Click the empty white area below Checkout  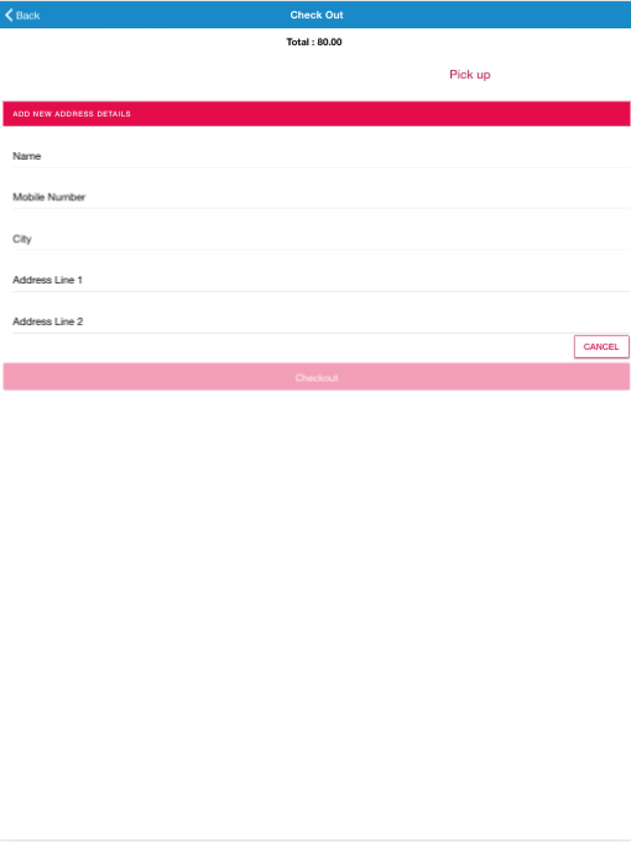pos(315,612)
